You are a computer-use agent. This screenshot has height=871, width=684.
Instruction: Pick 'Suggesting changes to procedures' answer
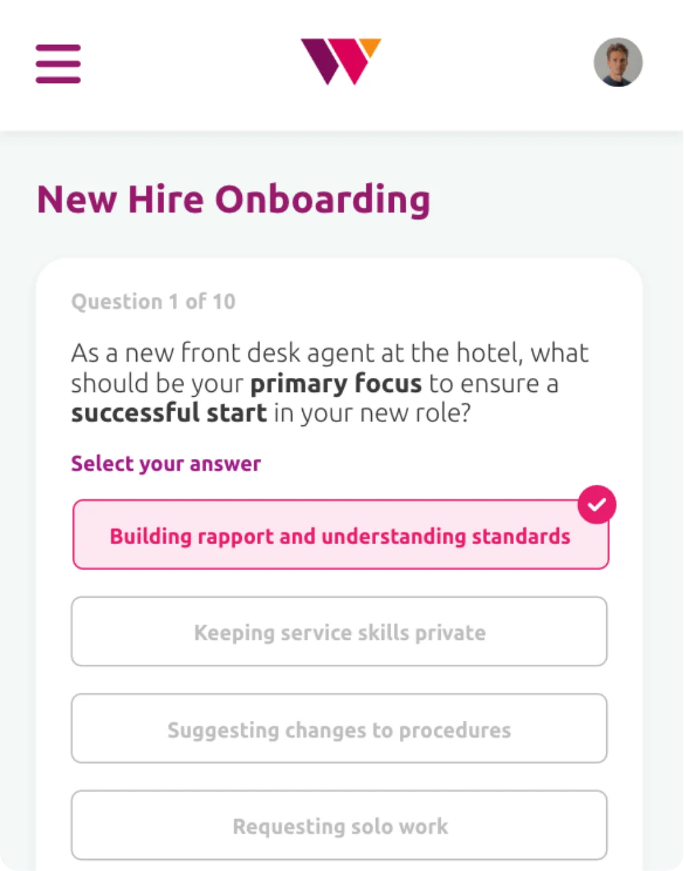point(339,728)
